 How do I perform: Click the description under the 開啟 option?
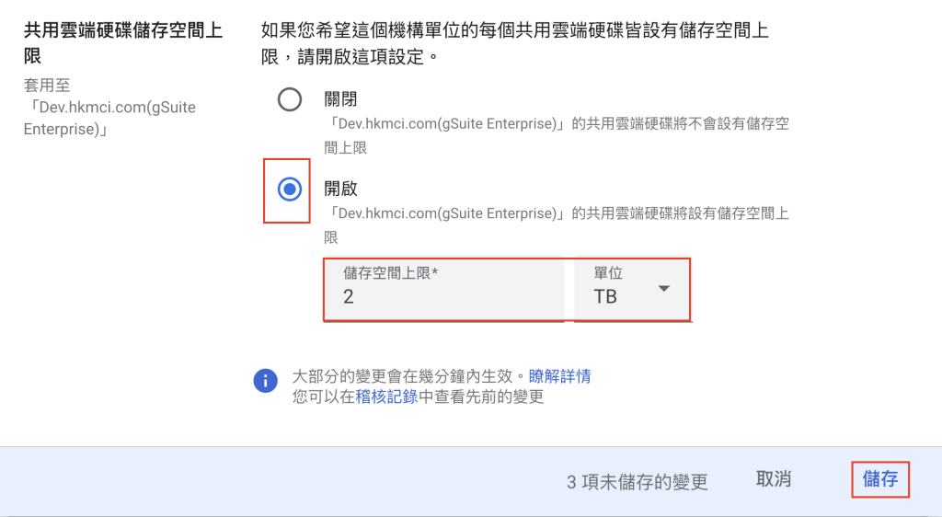pyautogui.click(x=557, y=225)
